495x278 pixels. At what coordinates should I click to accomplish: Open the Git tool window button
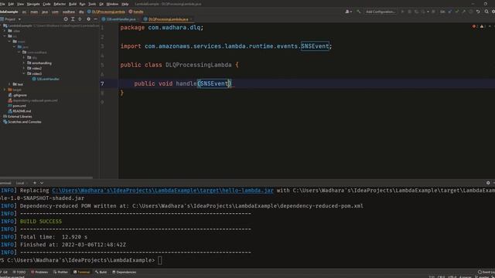tap(4, 273)
